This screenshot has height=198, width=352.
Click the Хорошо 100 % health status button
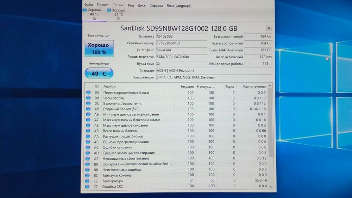coord(99,49)
